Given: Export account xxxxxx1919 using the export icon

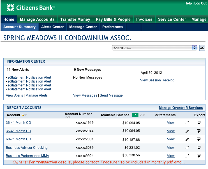Looking at the screenshot, I should (x=198, y=123).
